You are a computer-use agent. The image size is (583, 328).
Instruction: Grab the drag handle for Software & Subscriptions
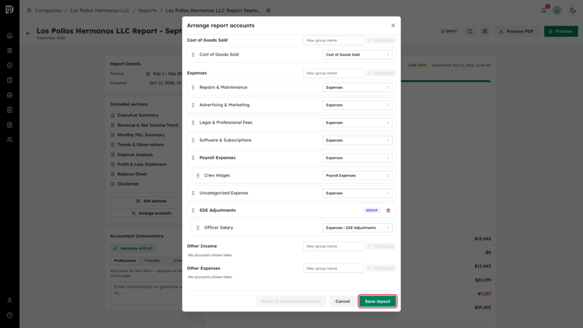click(x=193, y=140)
